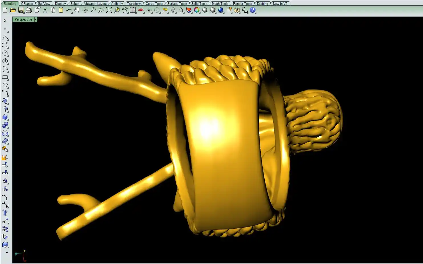Open the color wheel material editor
The width and height of the screenshot is (423, 264).
coord(197,10)
